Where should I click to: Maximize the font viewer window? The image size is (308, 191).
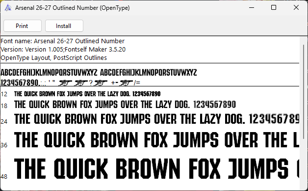tap(274, 8)
